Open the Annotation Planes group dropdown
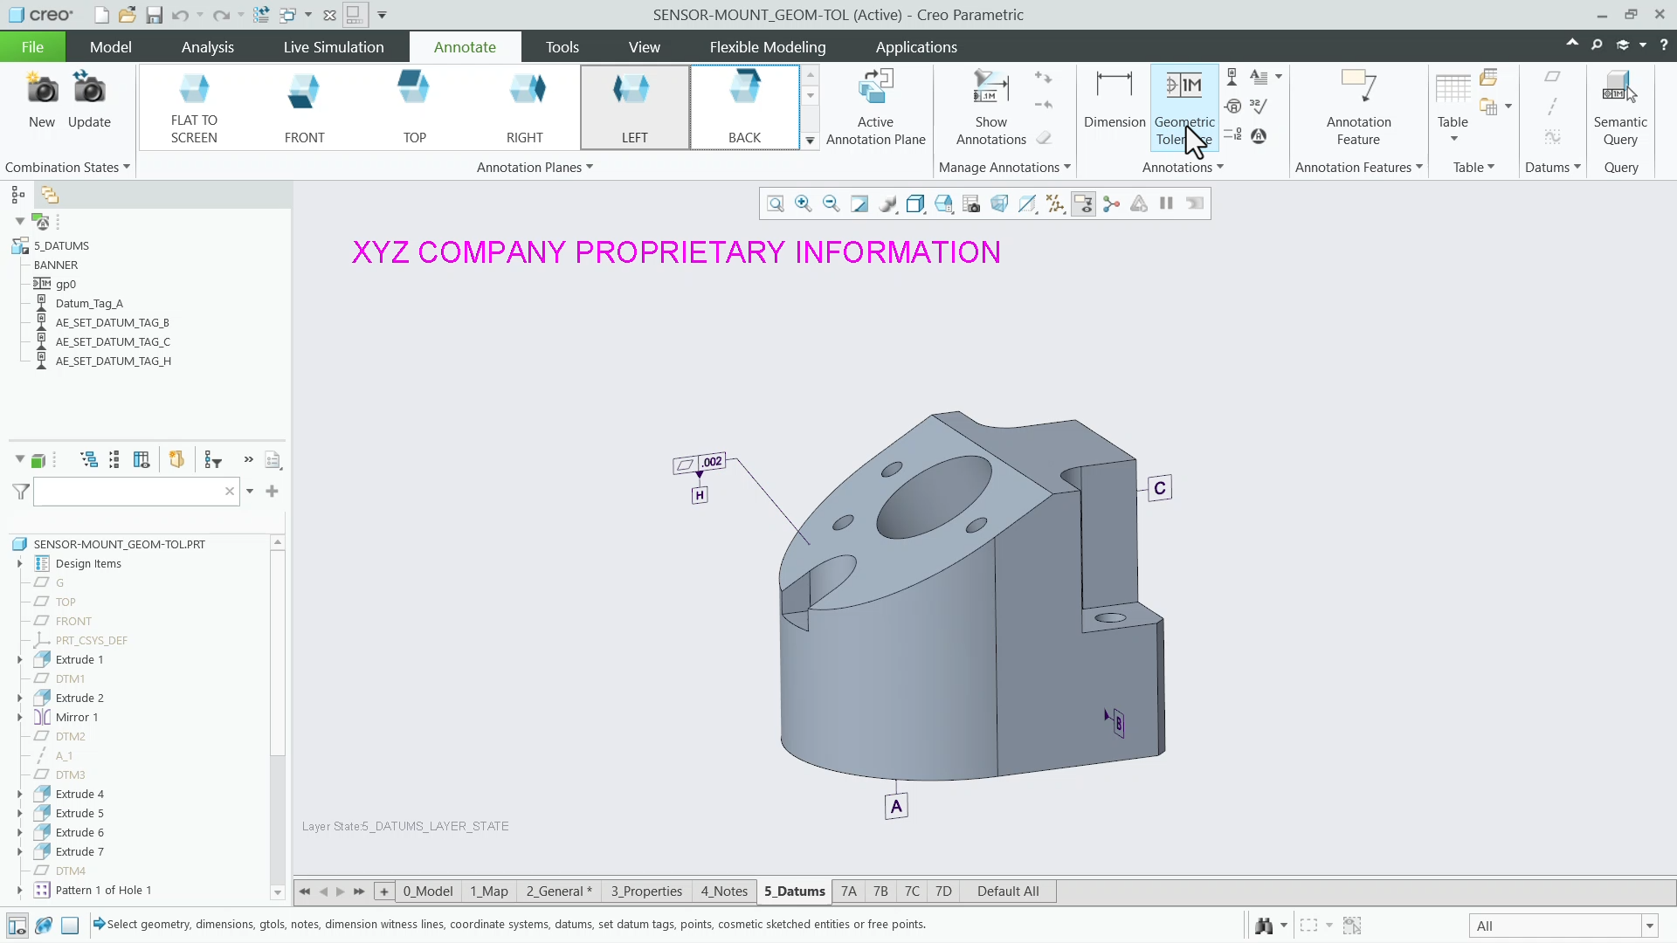Screen dimensions: 1677x943 pos(535,167)
